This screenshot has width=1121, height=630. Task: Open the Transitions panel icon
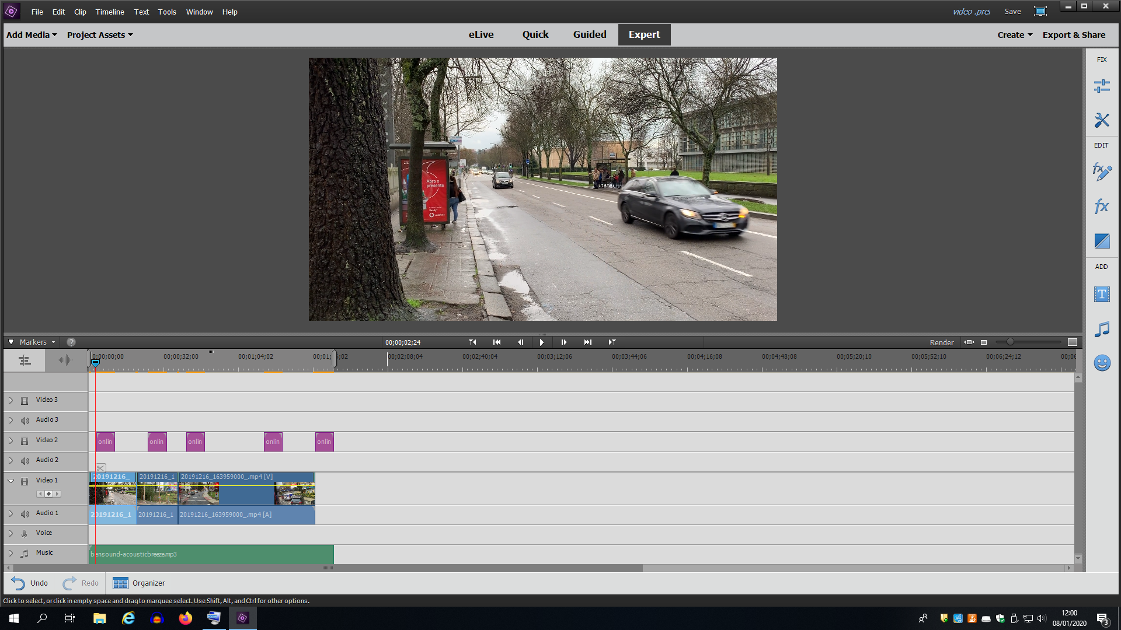1102,240
